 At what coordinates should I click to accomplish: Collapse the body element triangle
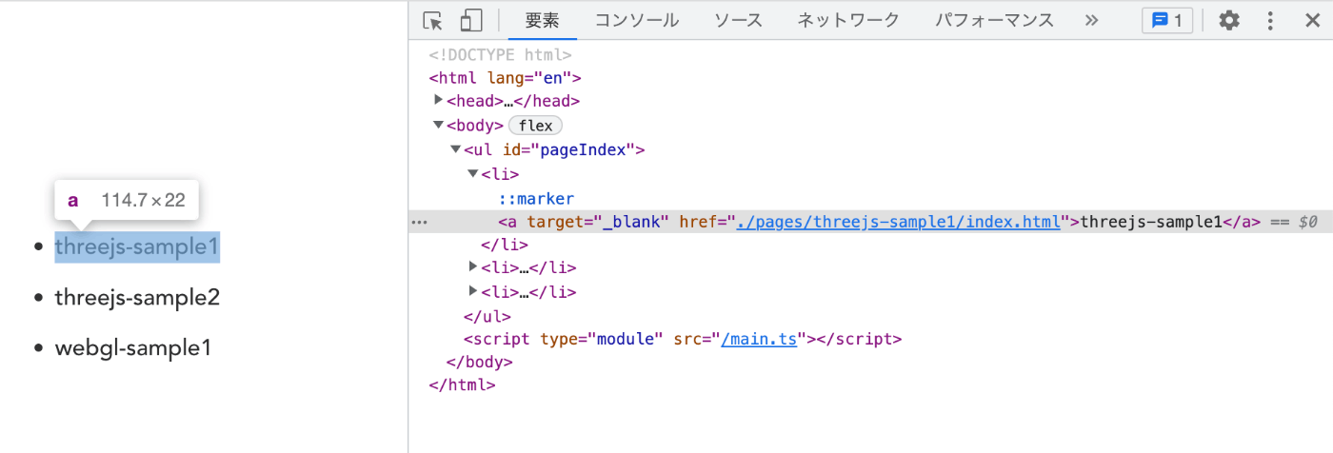(438, 125)
